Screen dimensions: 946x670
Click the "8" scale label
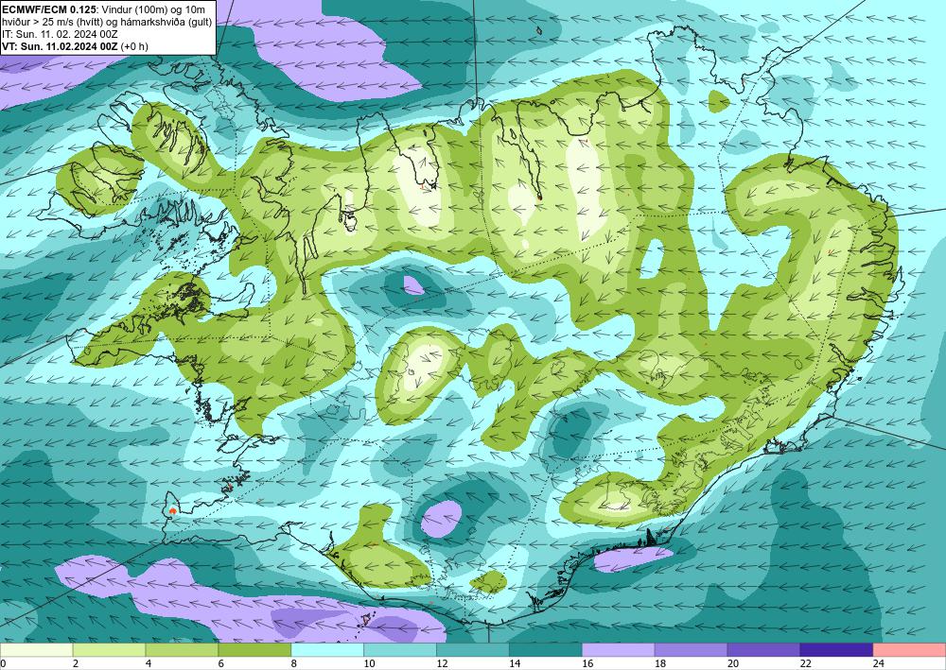(294, 663)
